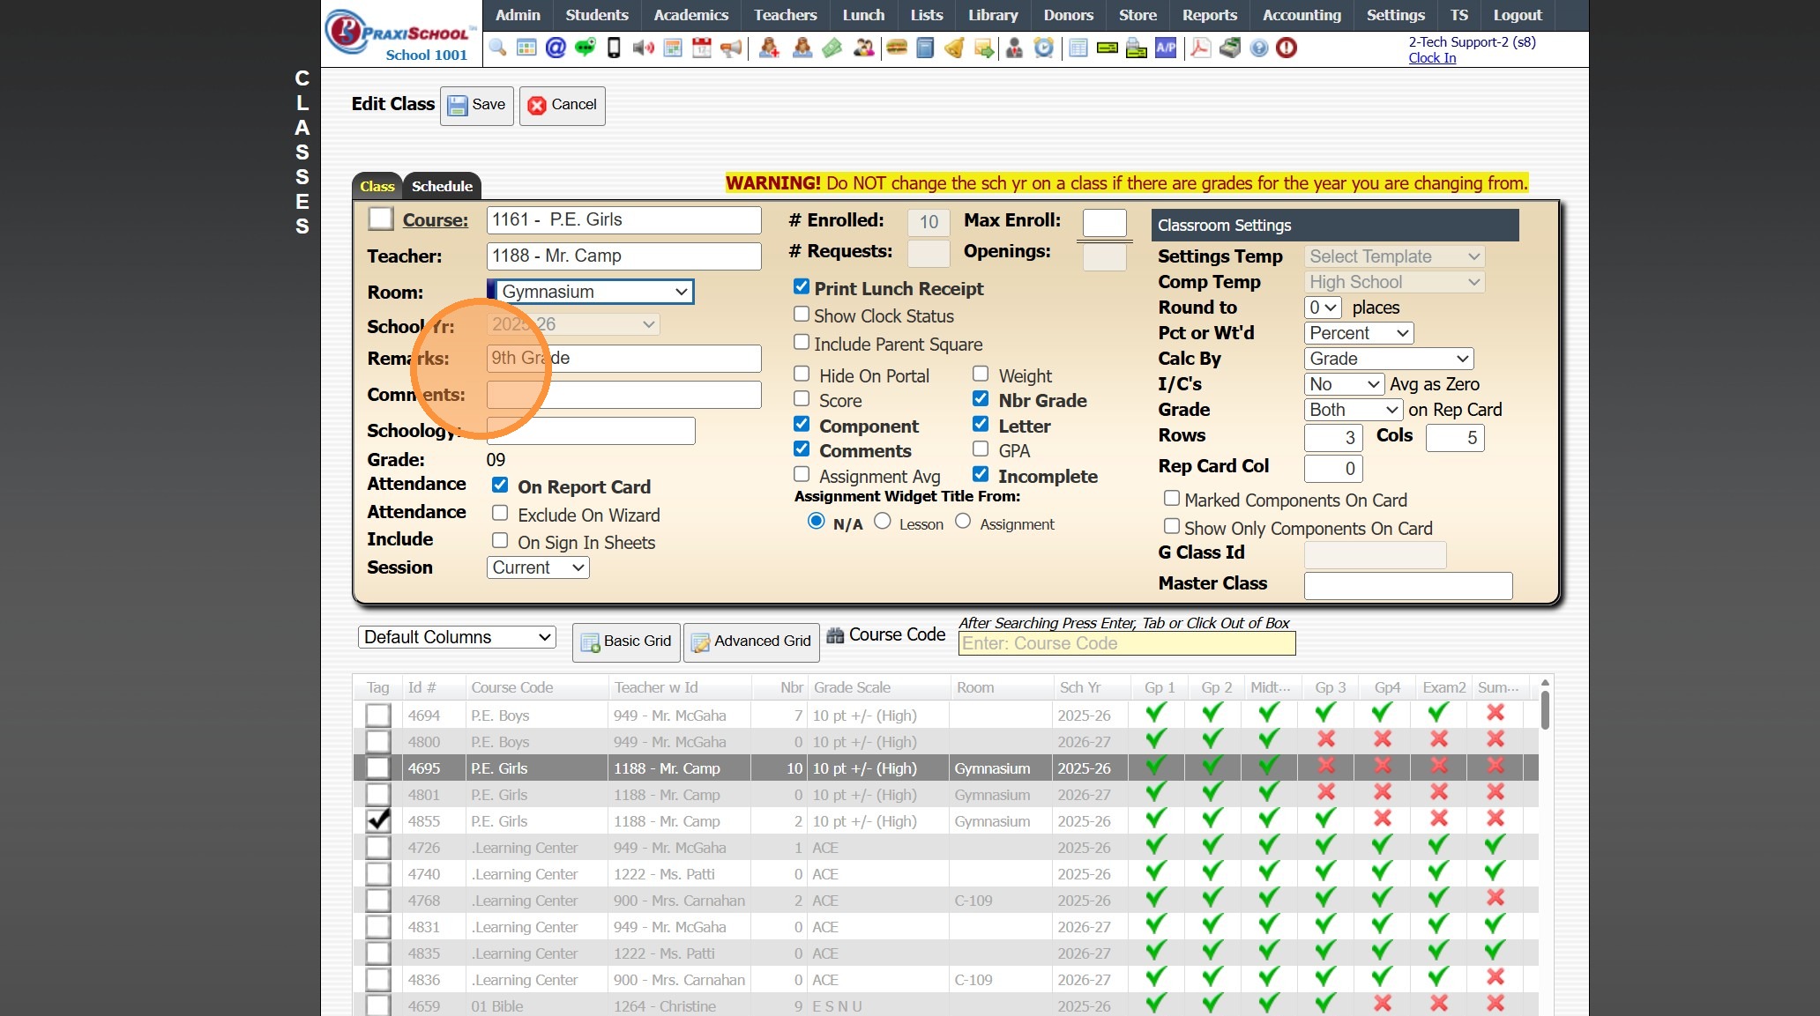This screenshot has height=1016, width=1820.
Task: Enable the Show Clock Status checkbox
Action: tap(802, 315)
